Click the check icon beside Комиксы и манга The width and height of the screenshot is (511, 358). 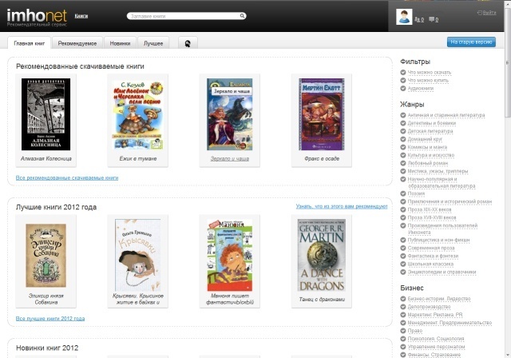pos(403,147)
